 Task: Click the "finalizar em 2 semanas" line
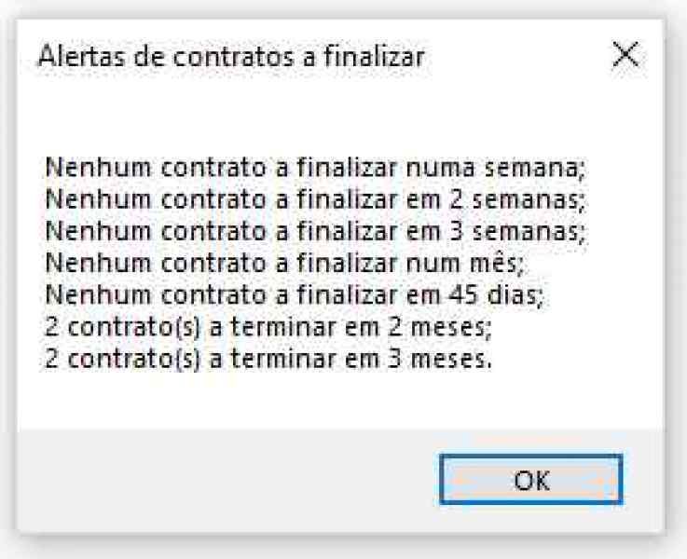pyautogui.click(x=315, y=198)
